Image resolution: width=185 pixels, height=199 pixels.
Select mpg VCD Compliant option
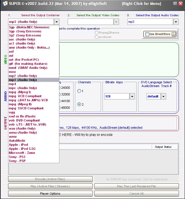34,96
